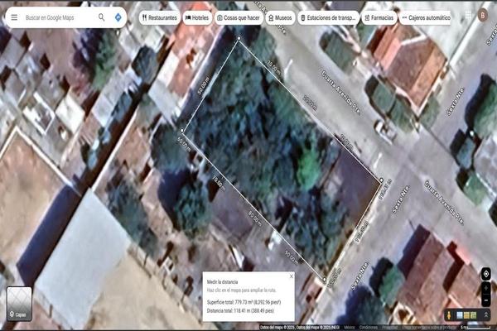Select the Museos chip
Screen dimensions: 497x331
point(279,17)
